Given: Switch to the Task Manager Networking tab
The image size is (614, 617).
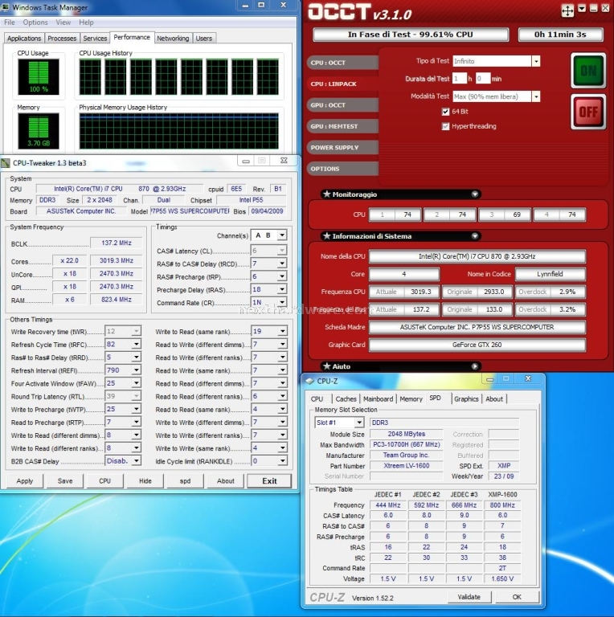Looking at the screenshot, I should [x=173, y=39].
